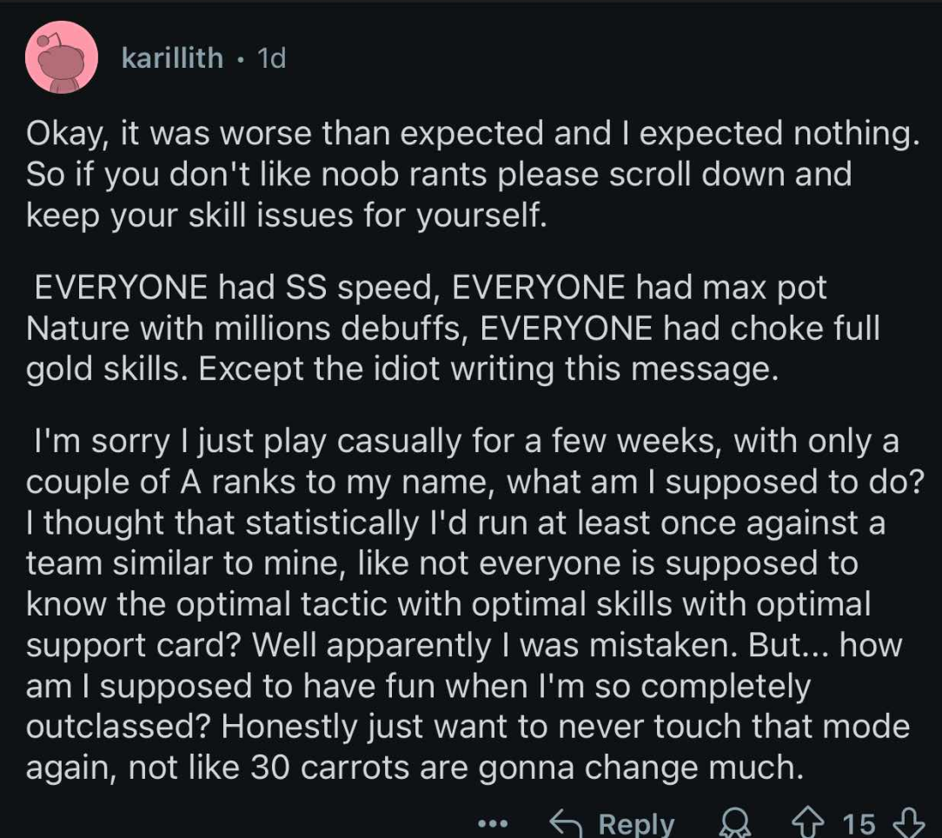
Task: Open the three-dot more options menu
Action: pos(494,823)
